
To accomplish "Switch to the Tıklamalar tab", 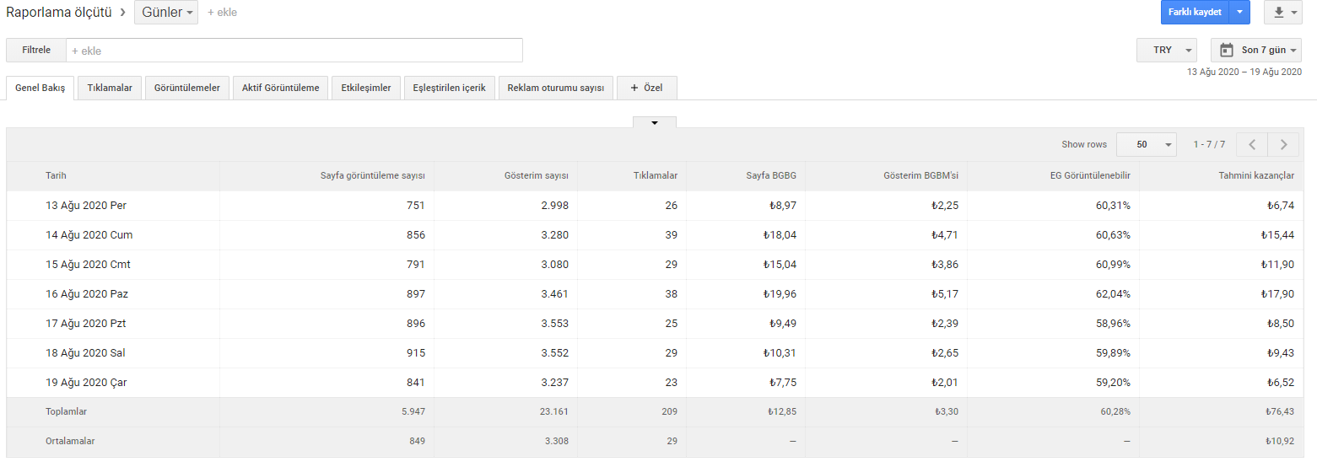I will point(110,88).
